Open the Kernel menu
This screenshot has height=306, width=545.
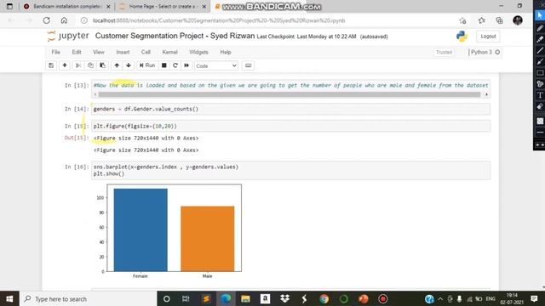(170, 52)
